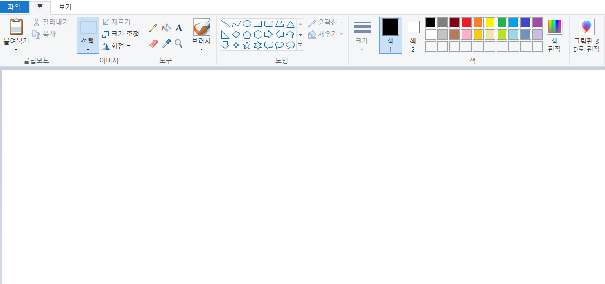Choose the Five-point star shape
This screenshot has width=605, height=284.
[x=247, y=45]
